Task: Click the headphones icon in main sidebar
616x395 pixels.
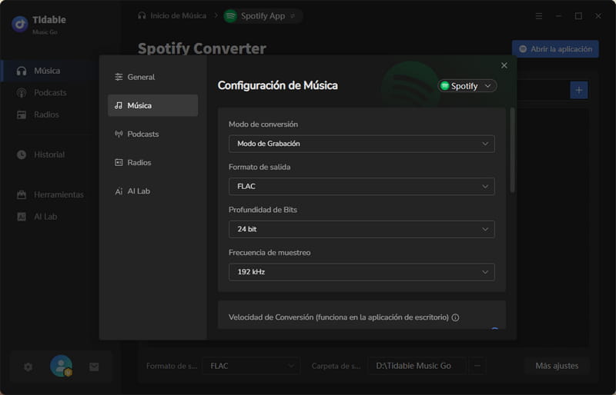Action: 22,71
